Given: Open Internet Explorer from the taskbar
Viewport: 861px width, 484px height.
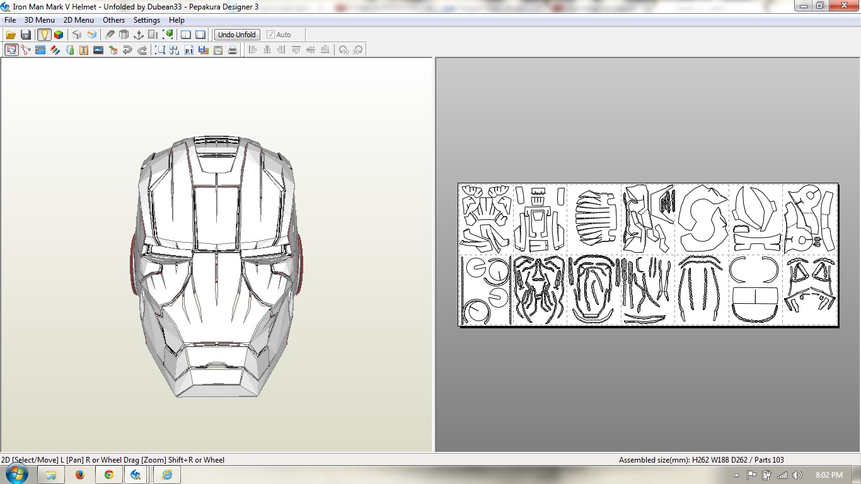Looking at the screenshot, I should (167, 475).
